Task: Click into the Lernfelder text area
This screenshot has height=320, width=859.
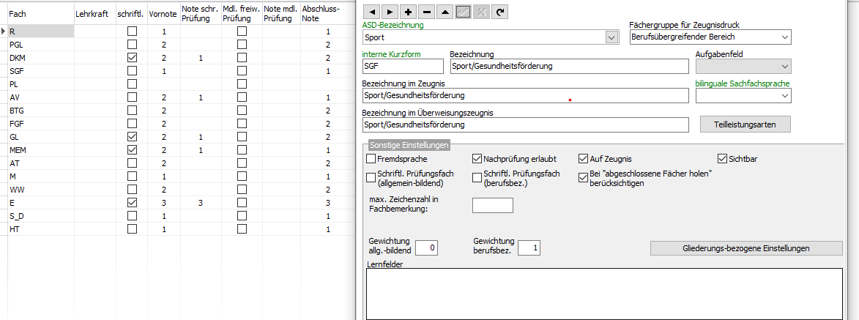Action: coord(603,294)
